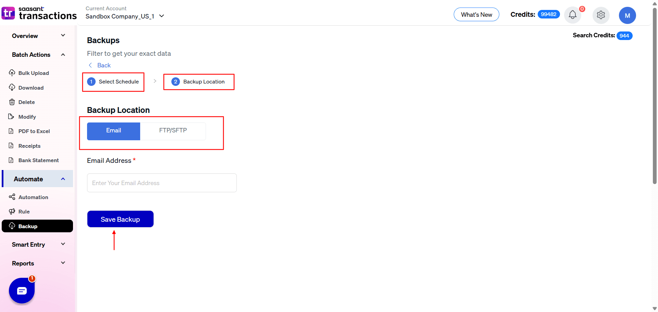
Task: Open Rule in the sidebar
Action: pyautogui.click(x=24, y=211)
